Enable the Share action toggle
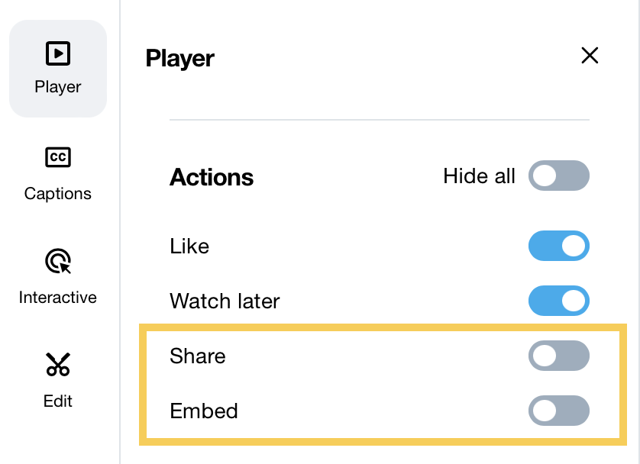640x464 pixels. (558, 356)
